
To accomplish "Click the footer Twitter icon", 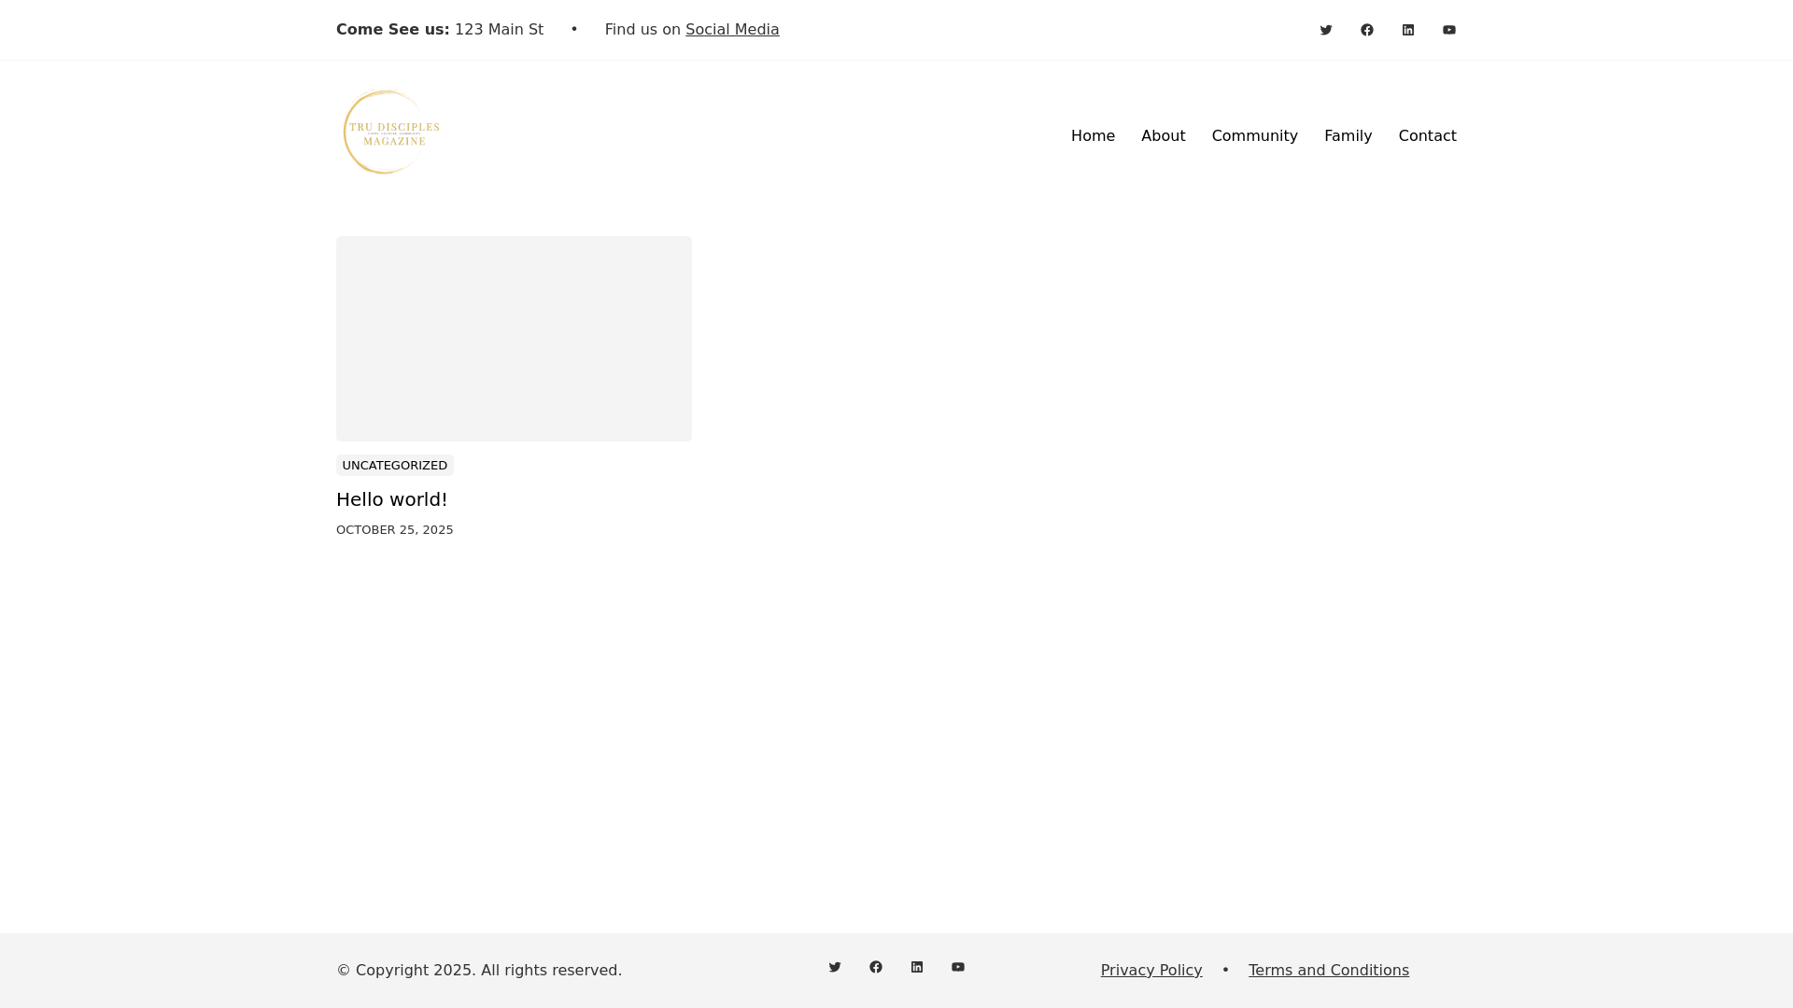I will tap(834, 967).
